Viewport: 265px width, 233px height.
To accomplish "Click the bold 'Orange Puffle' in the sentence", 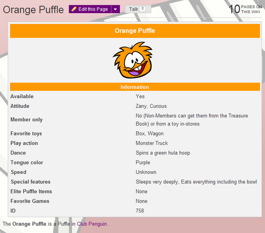I will 29,224.
